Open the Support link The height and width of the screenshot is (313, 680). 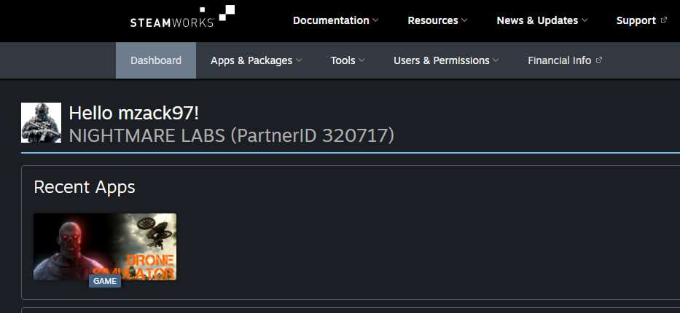636,20
